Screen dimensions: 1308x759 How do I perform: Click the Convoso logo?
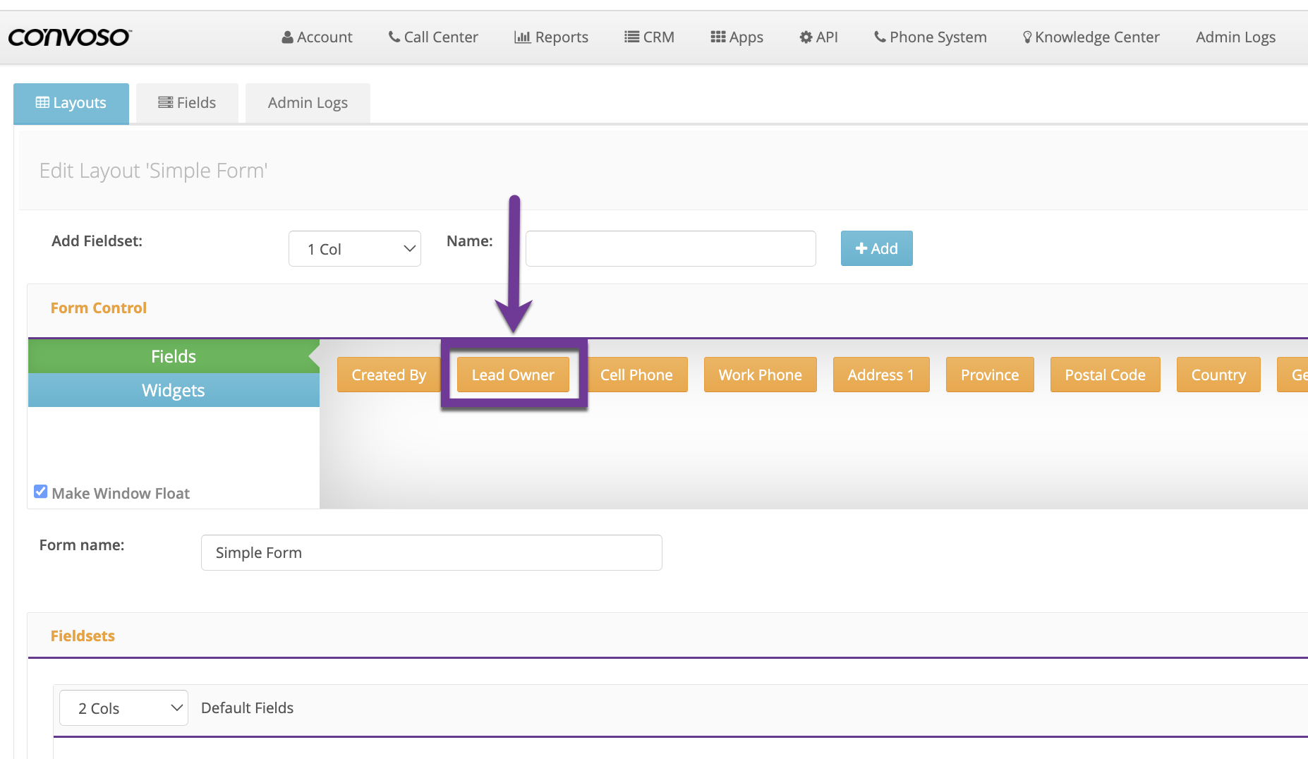(69, 37)
